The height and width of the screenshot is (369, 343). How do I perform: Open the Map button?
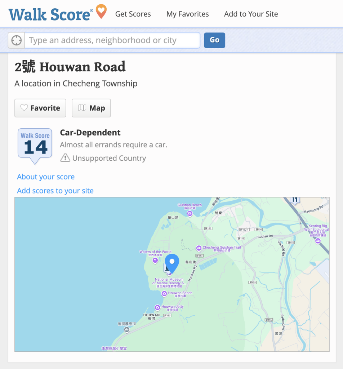(x=91, y=108)
